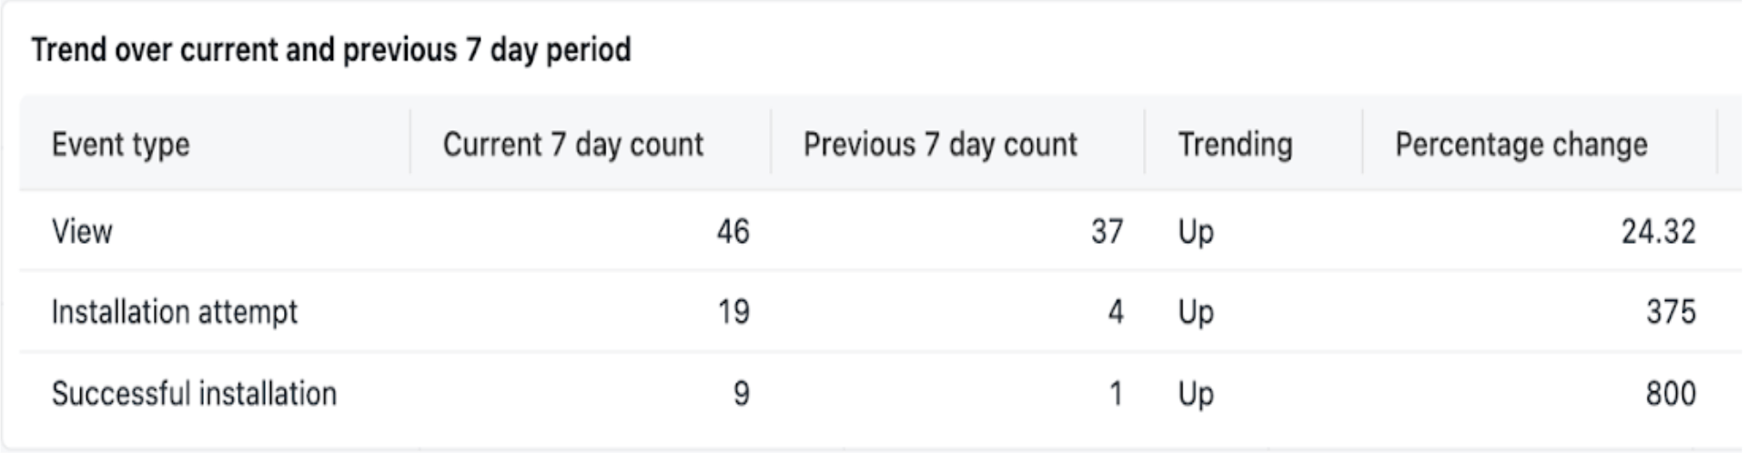Select the "Previous 7 day count" column header
The image size is (1749, 453).
[939, 145]
